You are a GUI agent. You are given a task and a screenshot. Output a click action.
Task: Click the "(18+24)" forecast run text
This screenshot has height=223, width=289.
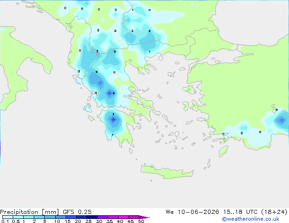(x=274, y=212)
